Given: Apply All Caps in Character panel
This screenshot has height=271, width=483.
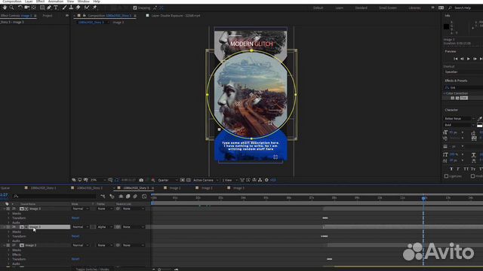Looking at the screenshot, I should click(466, 169).
